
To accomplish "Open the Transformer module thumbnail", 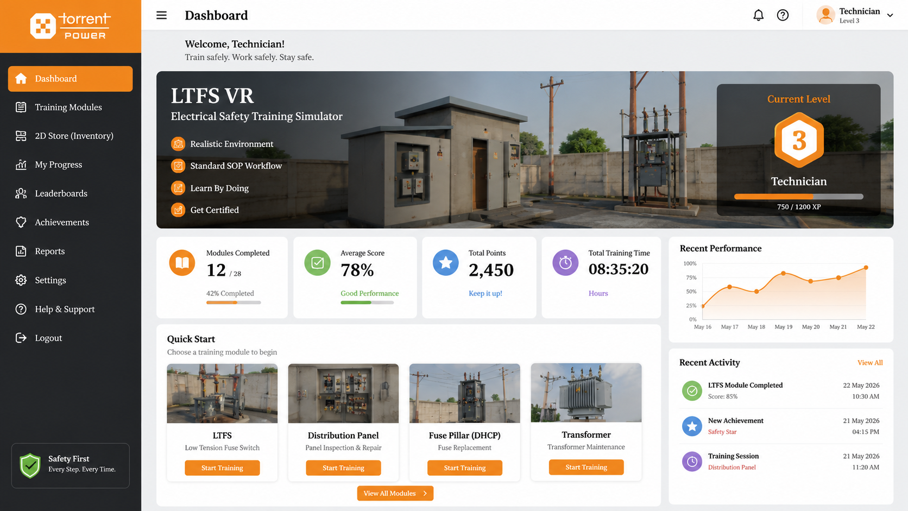I will pyautogui.click(x=586, y=393).
